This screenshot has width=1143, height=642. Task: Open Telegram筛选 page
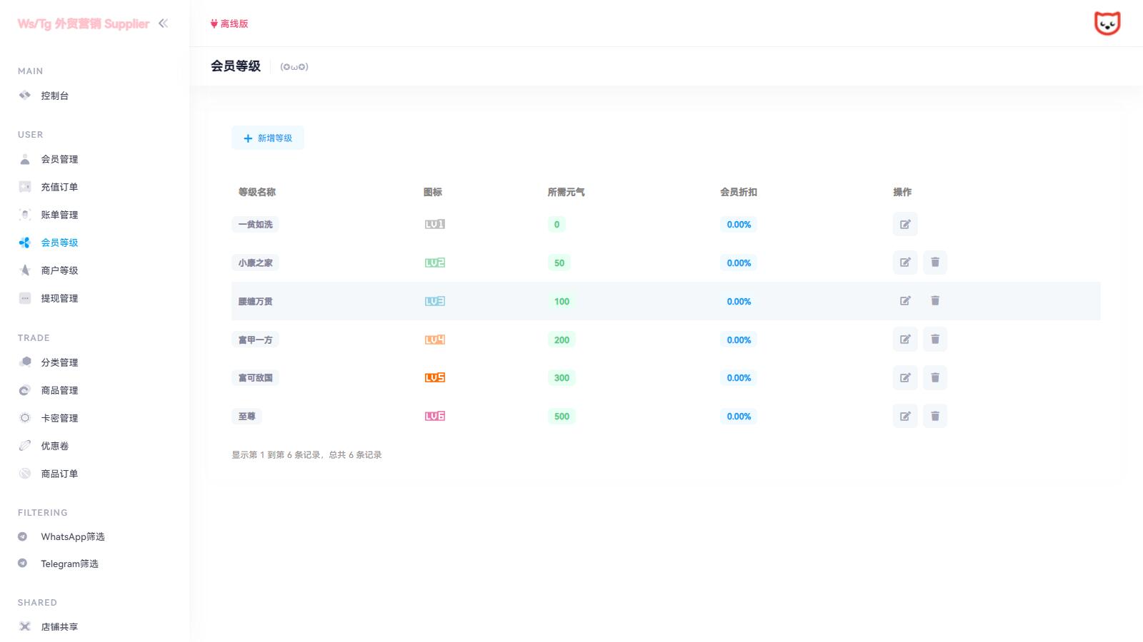[x=69, y=564]
